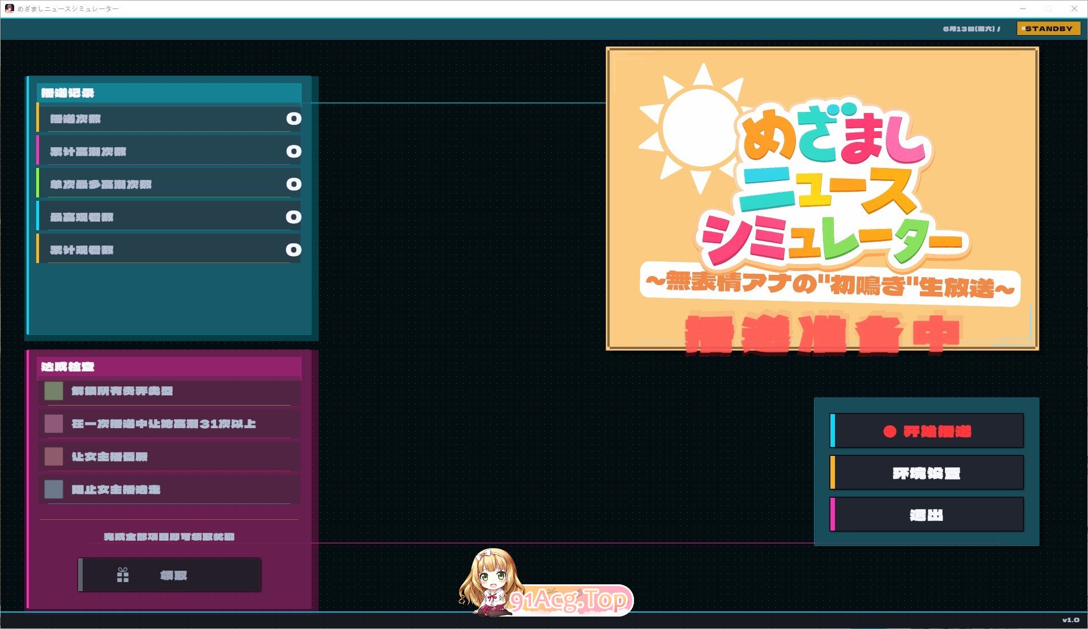Click the STANDBY status badge
Image resolution: width=1088 pixels, height=629 pixels.
[x=1048, y=28]
